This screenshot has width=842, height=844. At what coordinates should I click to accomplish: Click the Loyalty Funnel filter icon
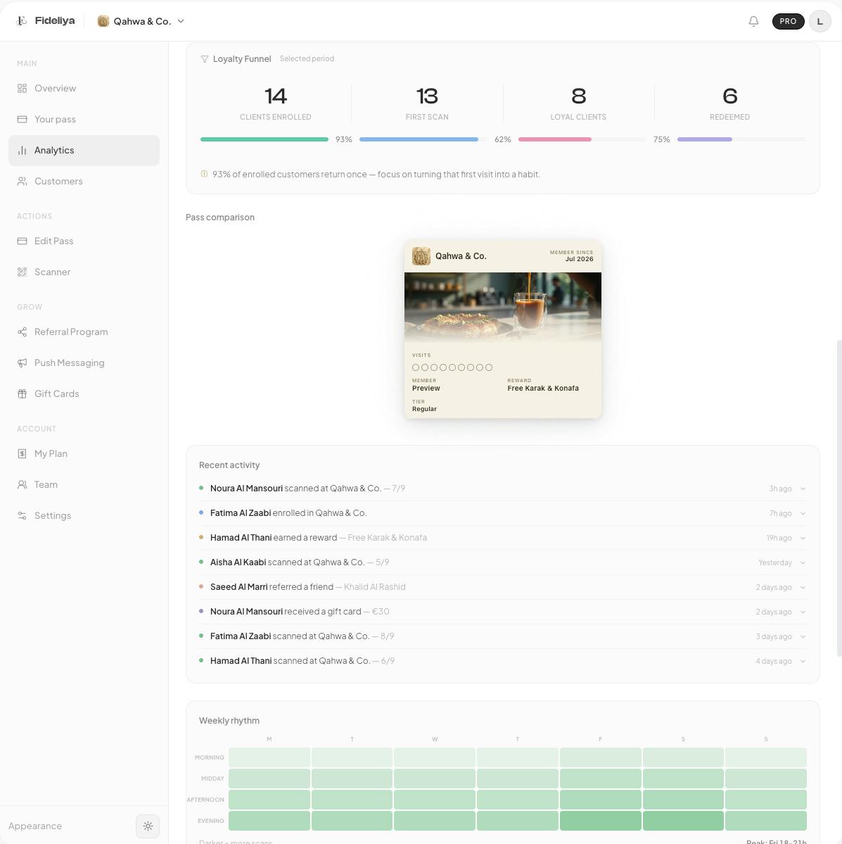click(x=205, y=58)
